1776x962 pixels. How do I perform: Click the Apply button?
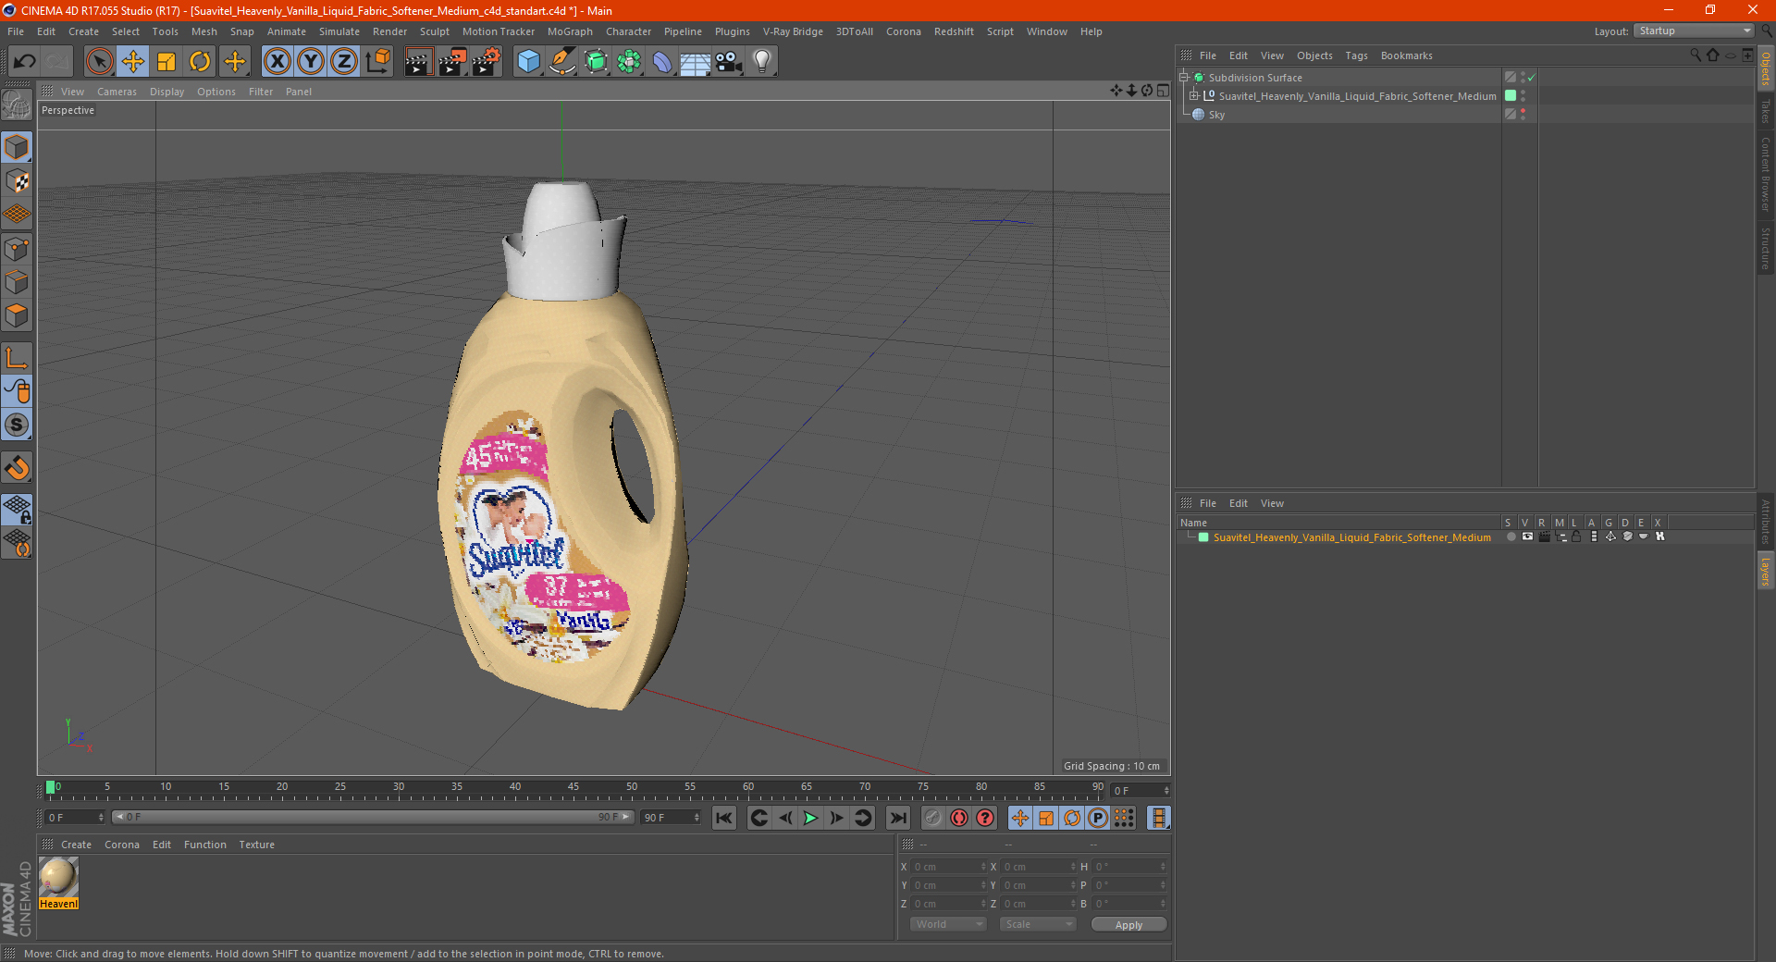[x=1128, y=925]
